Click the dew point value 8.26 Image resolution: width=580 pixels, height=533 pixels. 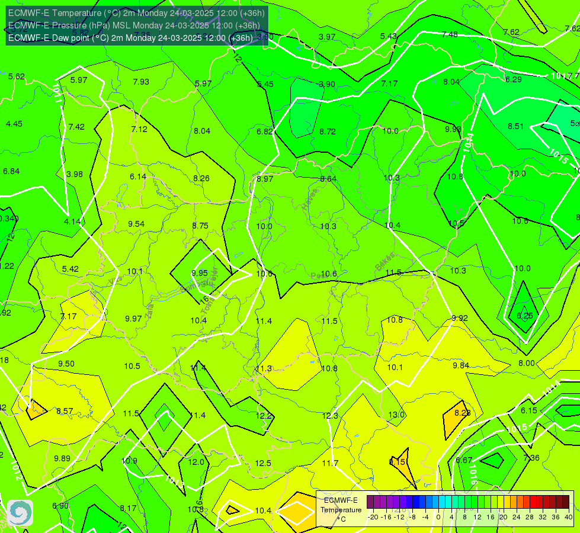click(201, 178)
